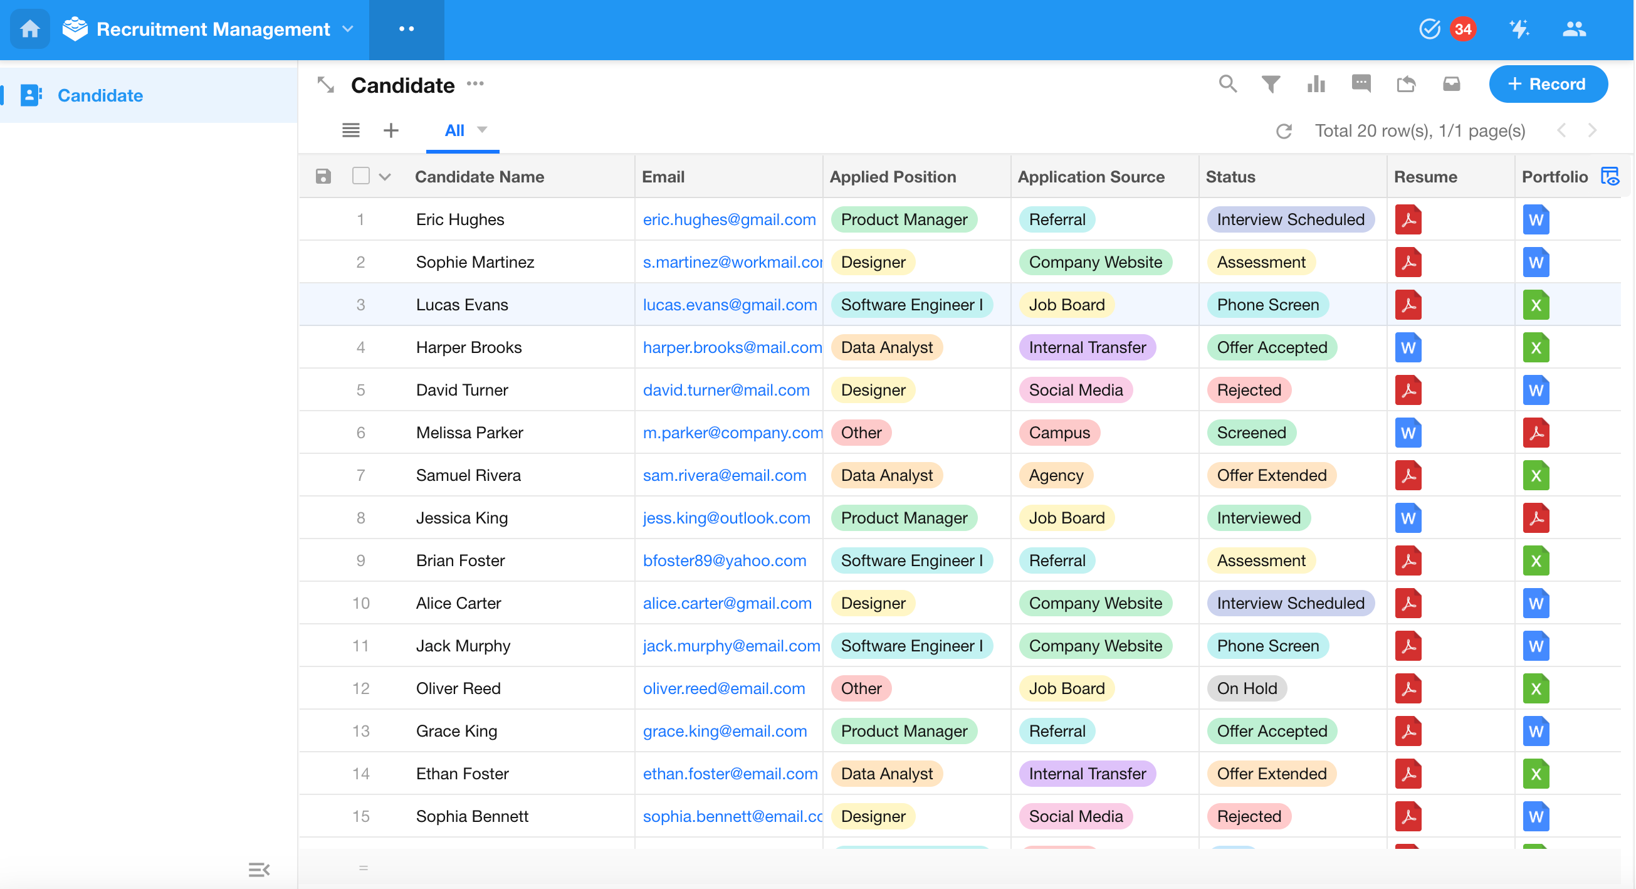Open email link oliver.reed@email.com
1636x889 pixels.
click(724, 688)
